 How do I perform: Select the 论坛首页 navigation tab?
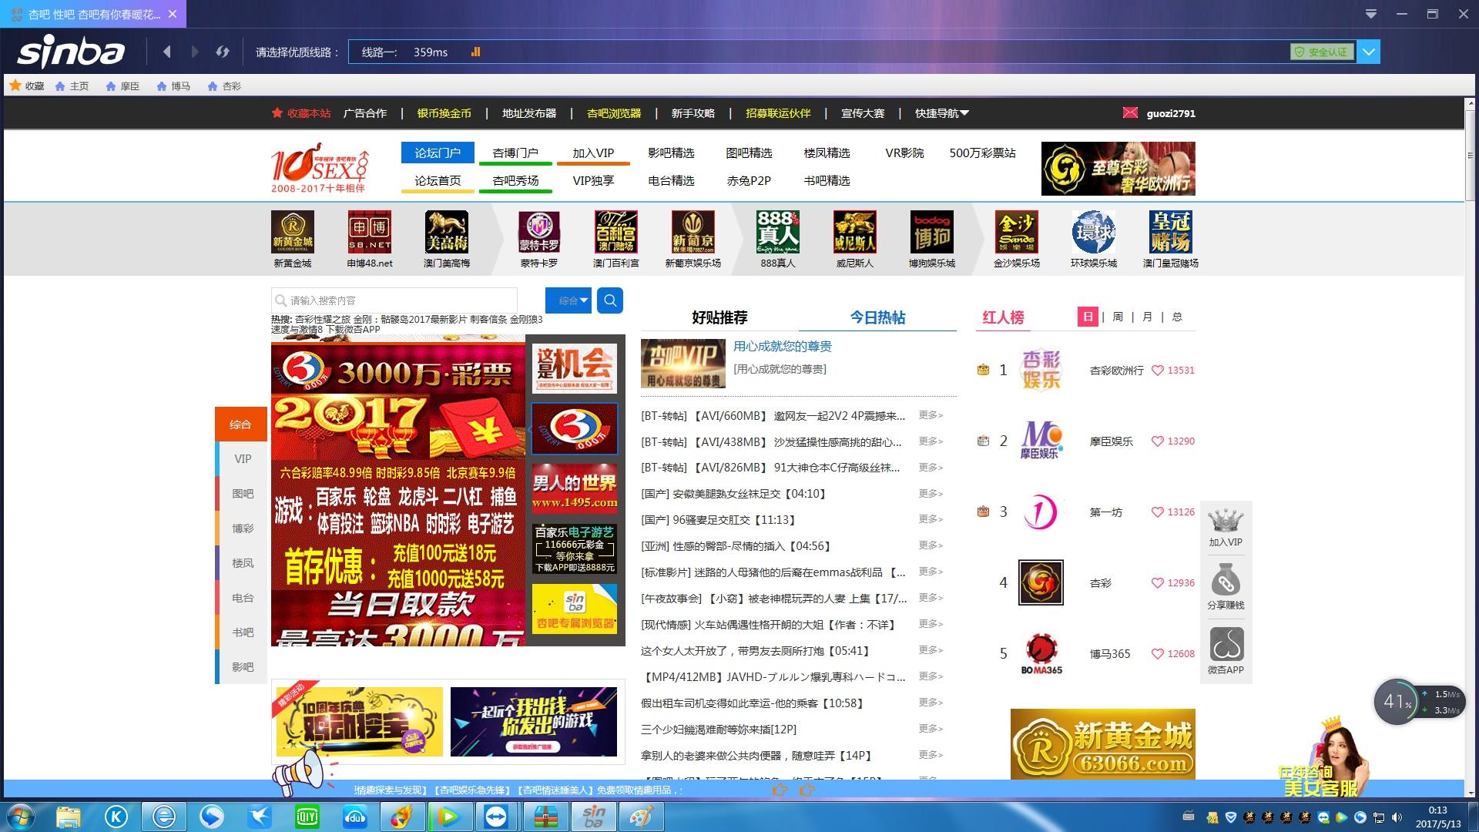click(x=438, y=180)
